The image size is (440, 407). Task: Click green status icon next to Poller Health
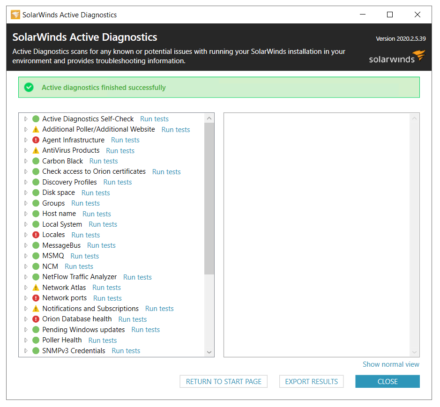pos(36,340)
